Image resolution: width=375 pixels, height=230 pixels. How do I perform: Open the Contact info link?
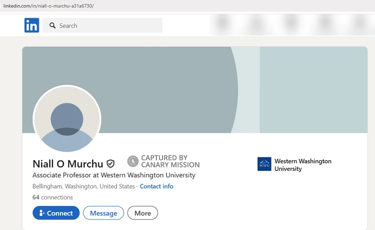click(157, 186)
